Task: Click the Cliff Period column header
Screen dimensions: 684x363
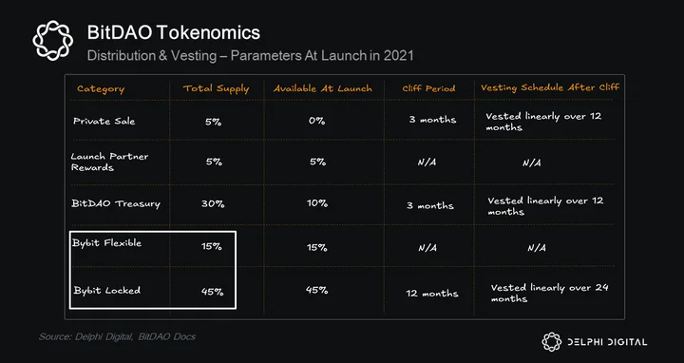Action: [x=428, y=88]
